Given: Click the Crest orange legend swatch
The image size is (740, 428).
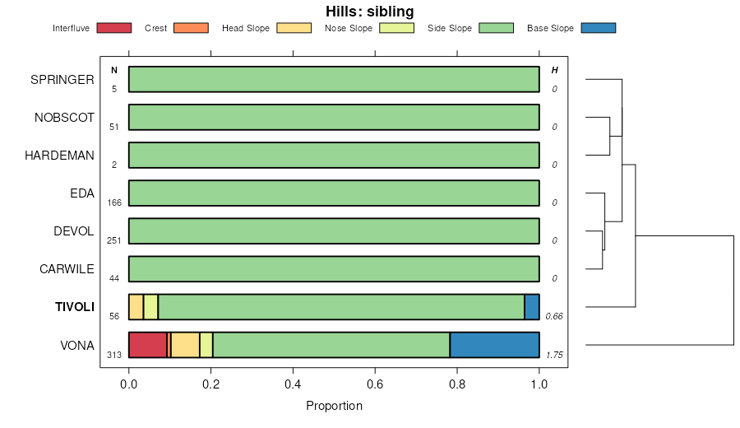Looking at the screenshot, I should 191,28.
